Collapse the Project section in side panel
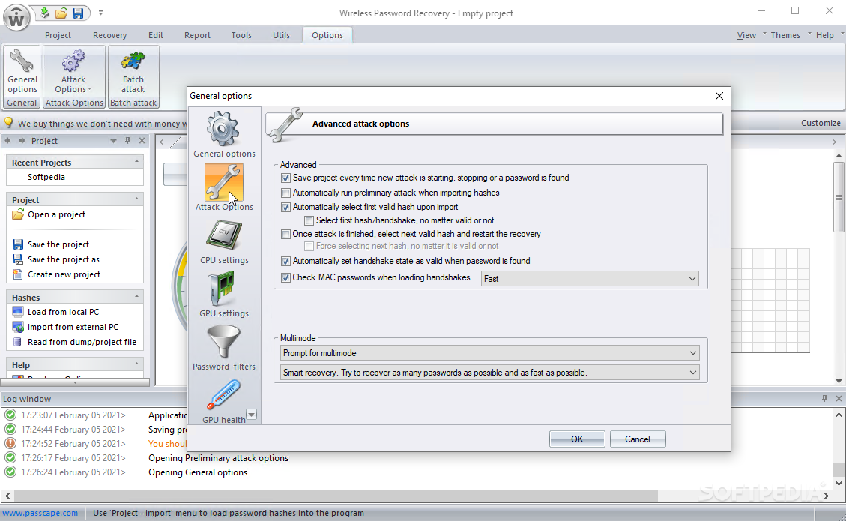Viewport: 846px width, 521px height. (x=136, y=199)
